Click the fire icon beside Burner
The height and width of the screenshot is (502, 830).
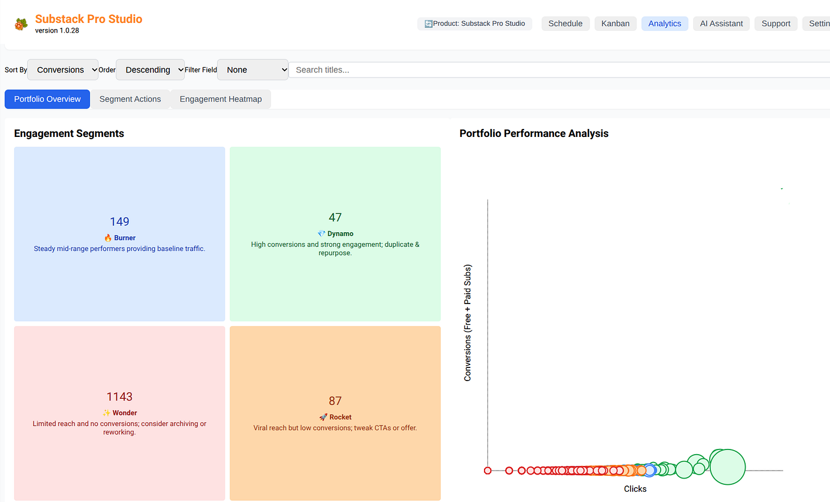point(108,238)
